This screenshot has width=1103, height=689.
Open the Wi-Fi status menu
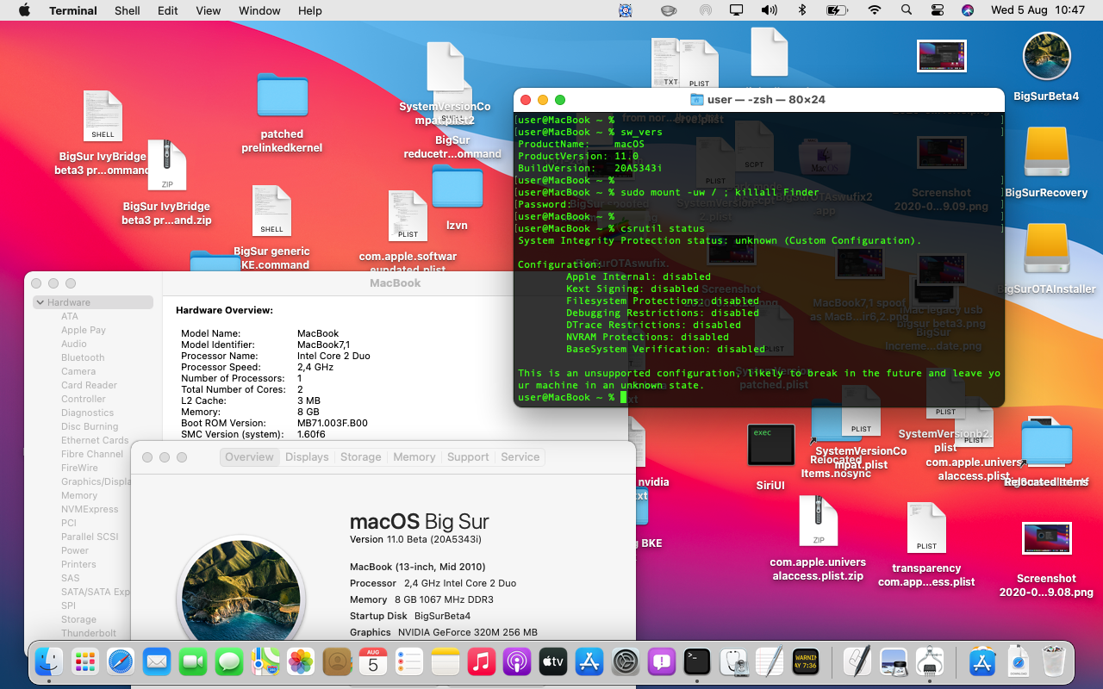pos(875,10)
